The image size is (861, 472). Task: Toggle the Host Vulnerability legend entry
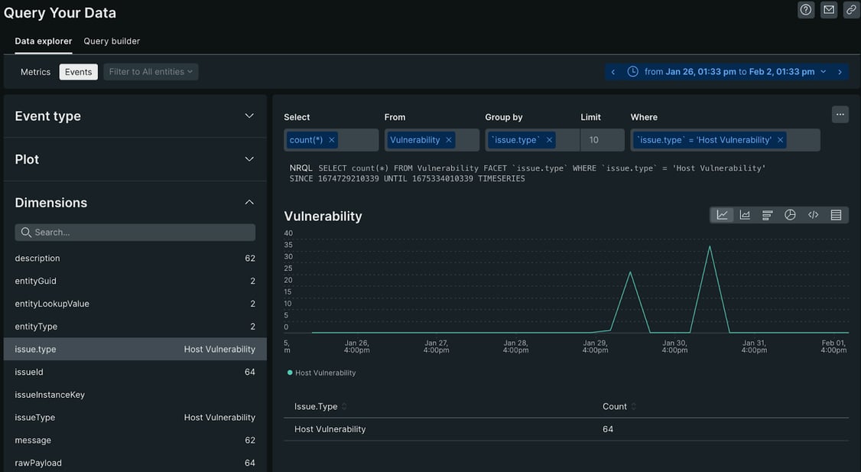(x=322, y=373)
